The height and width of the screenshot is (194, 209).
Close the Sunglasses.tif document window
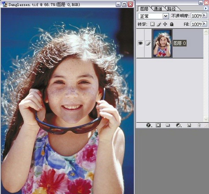tap(130, 5)
